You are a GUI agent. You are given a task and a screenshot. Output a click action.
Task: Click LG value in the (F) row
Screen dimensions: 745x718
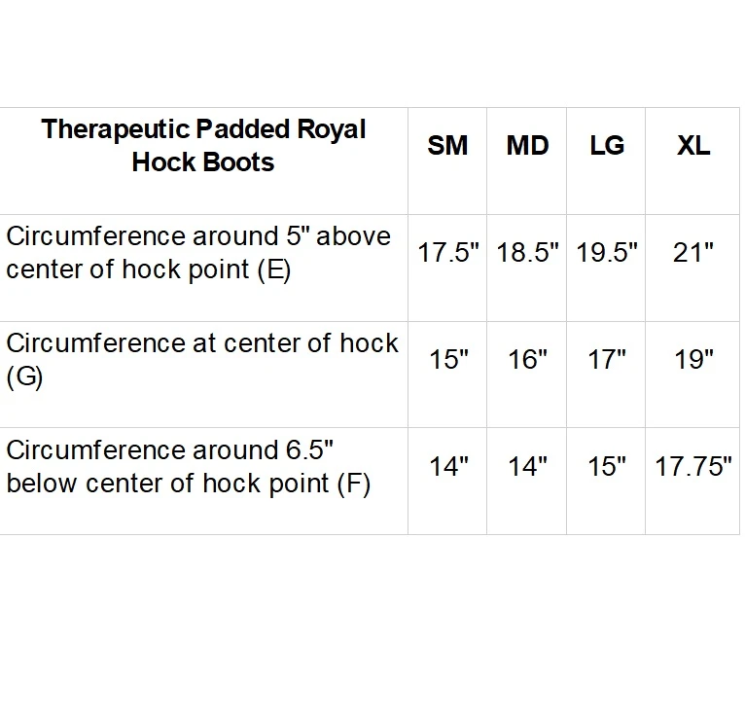[606, 467]
